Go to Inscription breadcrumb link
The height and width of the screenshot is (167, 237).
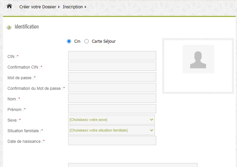(73, 7)
